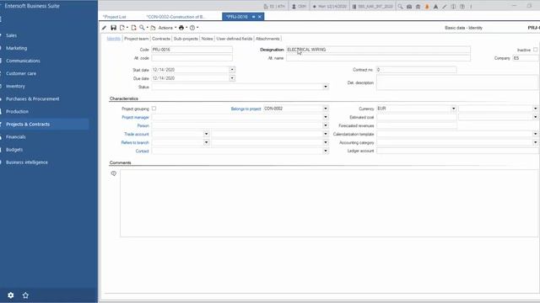Open the Start date calendar dropdown
The width and height of the screenshot is (540, 303).
[232, 70]
